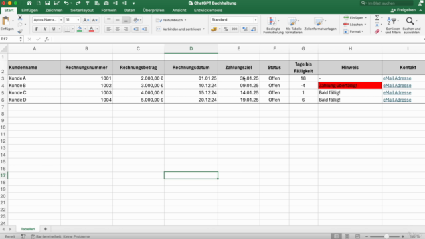
Task: Open the Zeichnen ribbon tab
Action: [54, 11]
